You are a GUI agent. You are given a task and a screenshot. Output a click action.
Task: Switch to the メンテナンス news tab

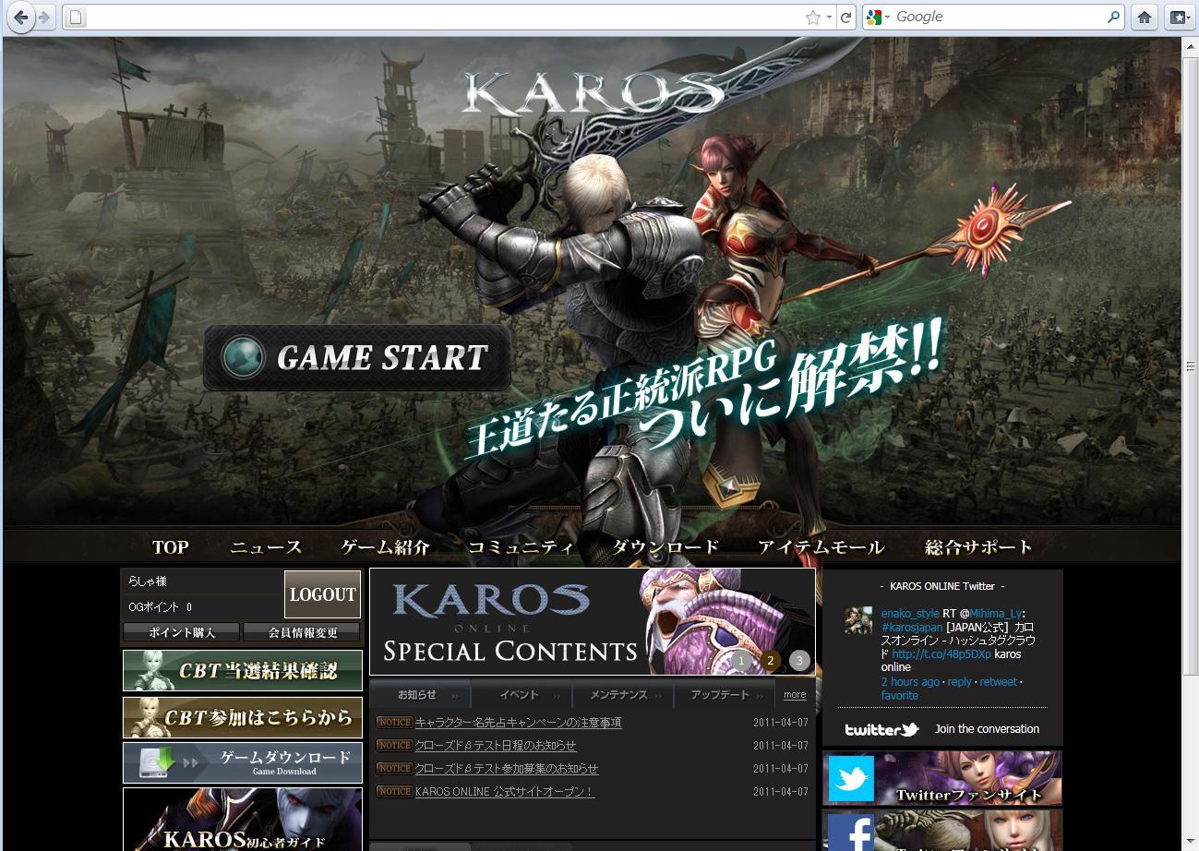tap(623, 695)
